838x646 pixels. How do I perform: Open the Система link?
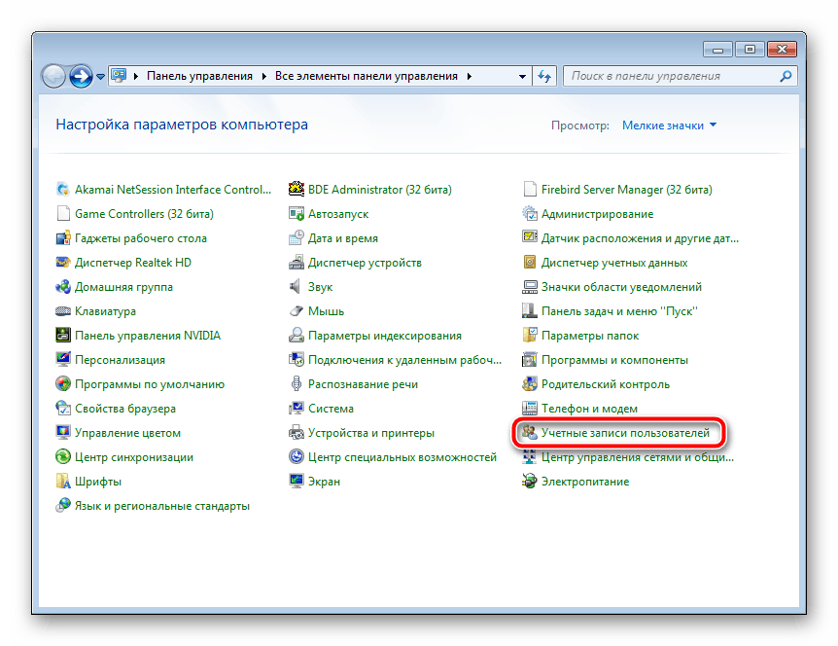pyautogui.click(x=331, y=409)
